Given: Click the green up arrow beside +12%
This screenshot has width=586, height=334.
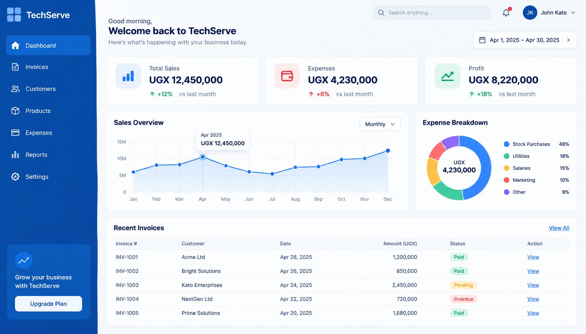Looking at the screenshot, I should pyautogui.click(x=152, y=94).
